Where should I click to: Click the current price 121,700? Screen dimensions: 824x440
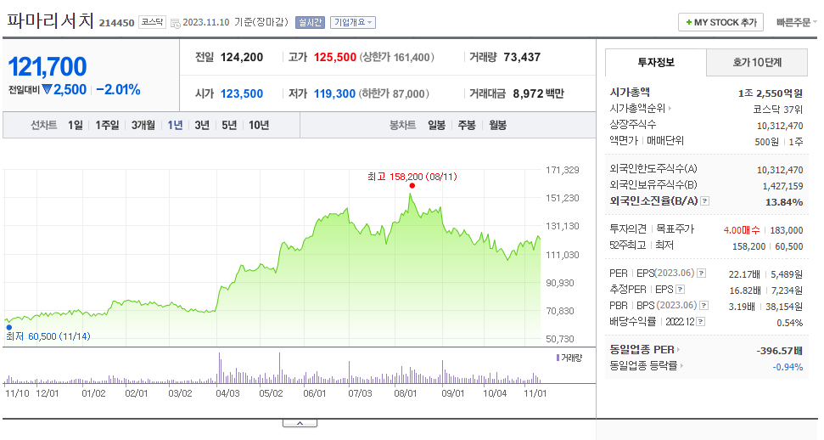click(x=48, y=67)
